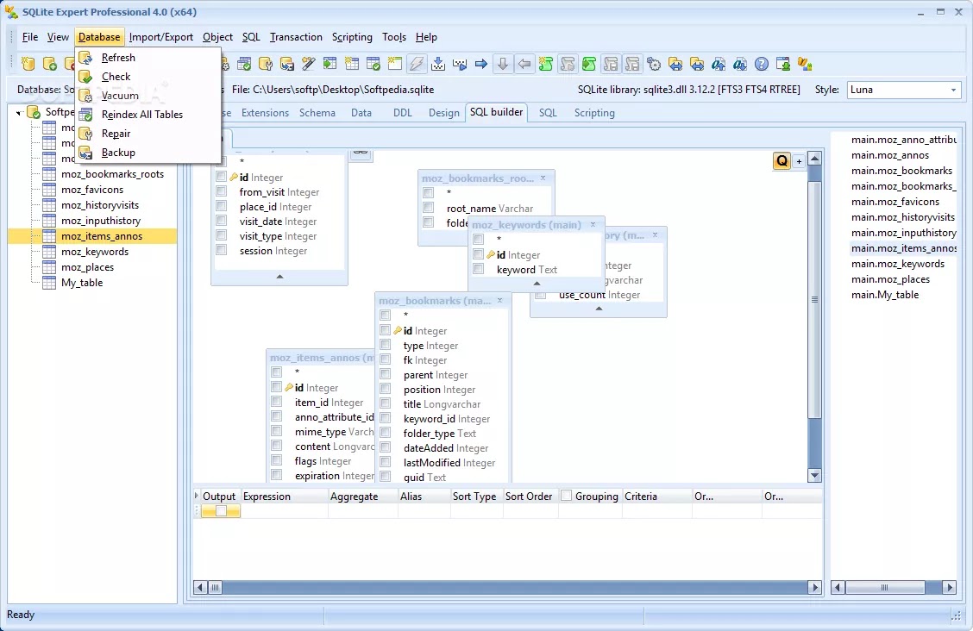Screen dimensions: 973x631
Task: Collapse the moz_keywords table field list arrow
Action: [x=537, y=284]
